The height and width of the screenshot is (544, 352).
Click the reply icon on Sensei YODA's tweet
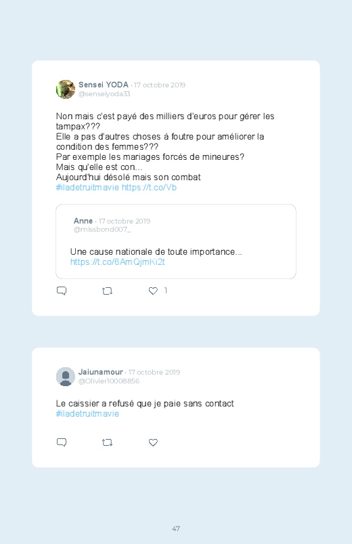click(62, 291)
